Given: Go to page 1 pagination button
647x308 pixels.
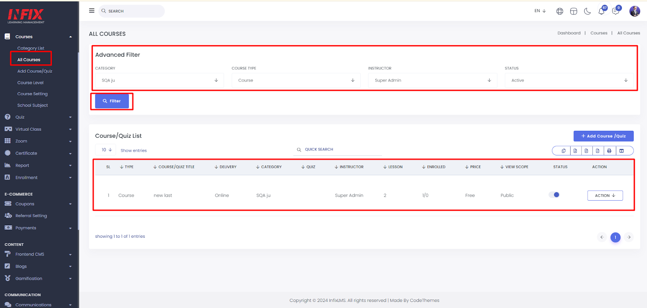Looking at the screenshot, I should [615, 237].
